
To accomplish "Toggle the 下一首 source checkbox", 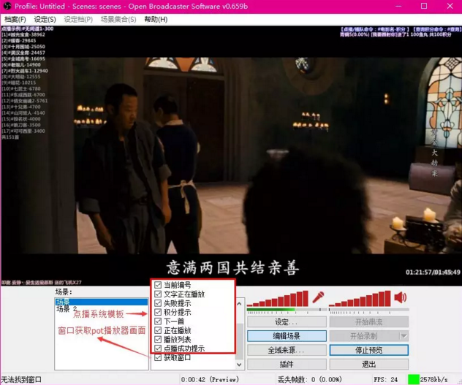I will click(158, 321).
